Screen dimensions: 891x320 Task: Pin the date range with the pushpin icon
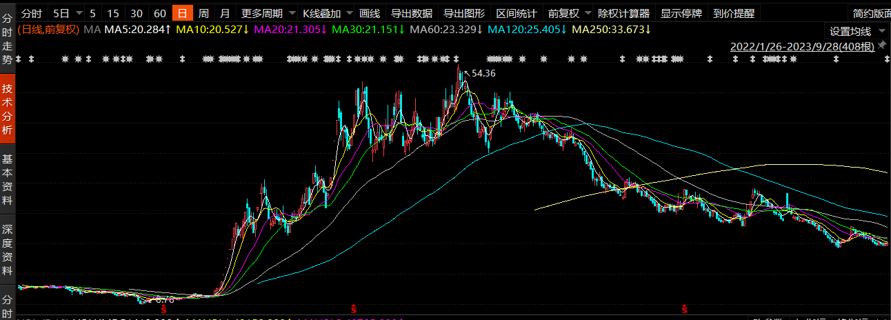882,46
